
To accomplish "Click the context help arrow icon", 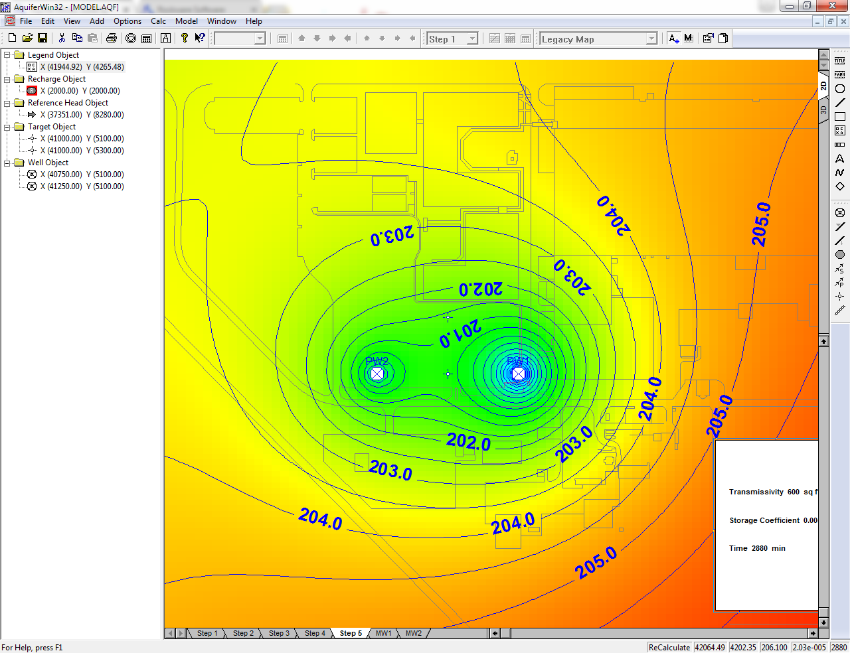I will (199, 38).
